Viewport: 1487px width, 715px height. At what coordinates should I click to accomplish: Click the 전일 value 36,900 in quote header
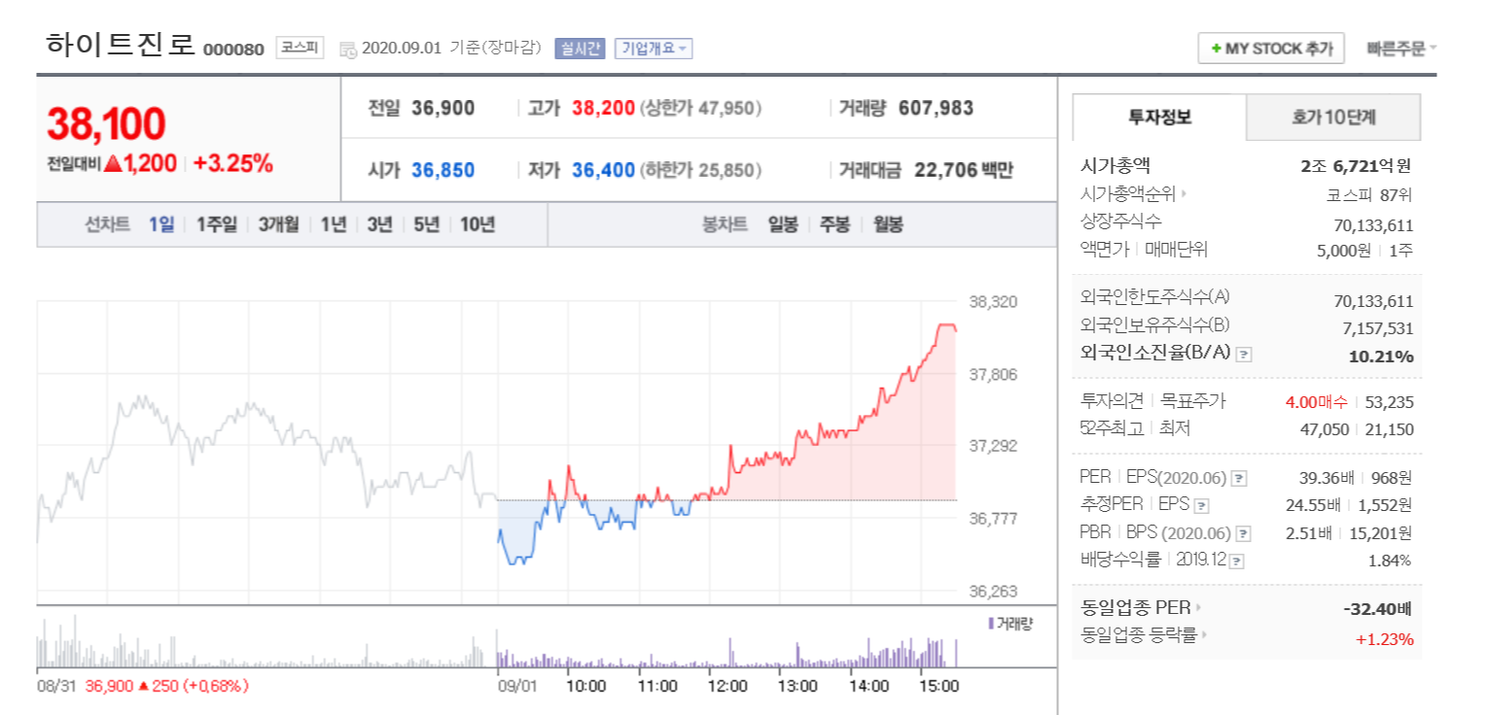point(443,108)
